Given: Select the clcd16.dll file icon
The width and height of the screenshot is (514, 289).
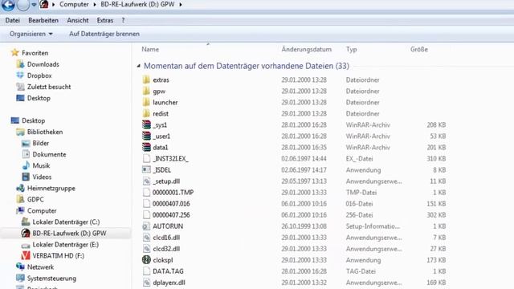Looking at the screenshot, I should 146,238.
